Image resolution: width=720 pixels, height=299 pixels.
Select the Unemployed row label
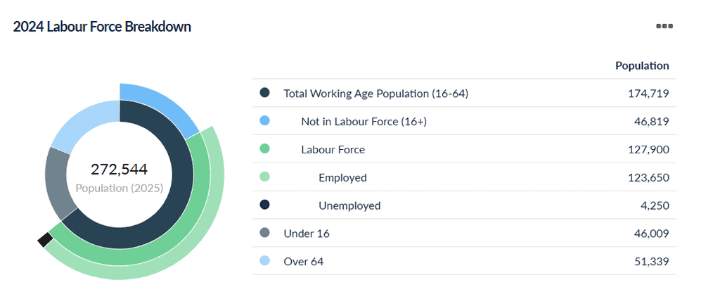[x=349, y=205]
